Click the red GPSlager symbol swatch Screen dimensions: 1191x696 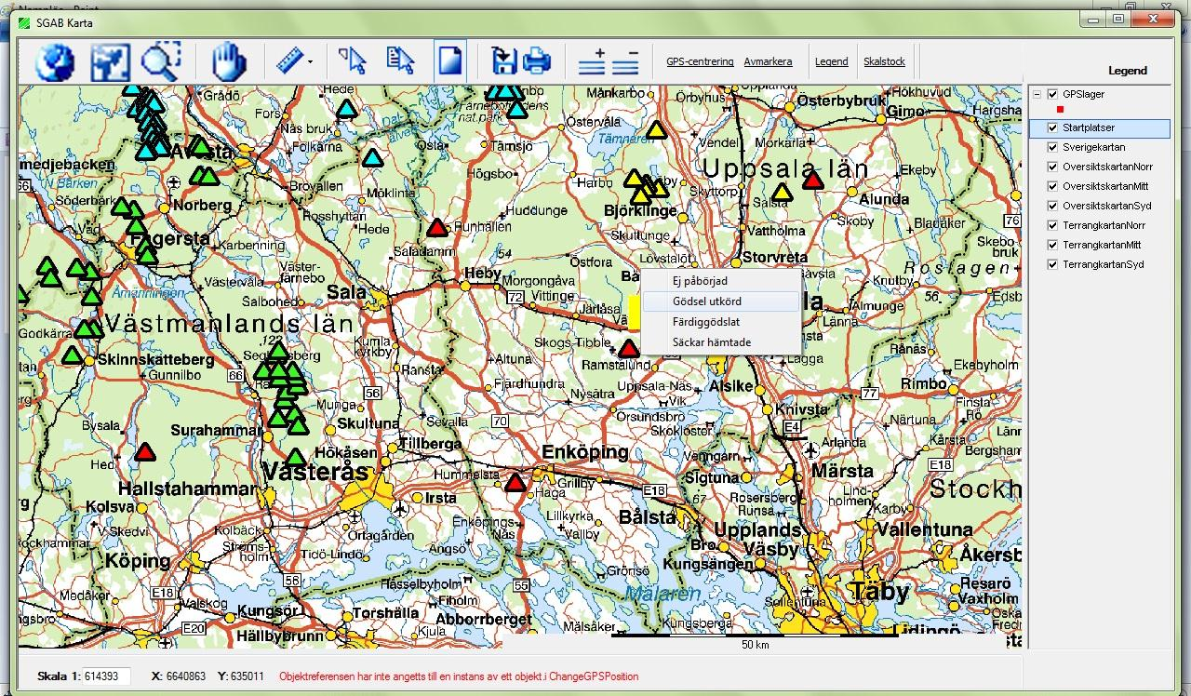point(1060,110)
